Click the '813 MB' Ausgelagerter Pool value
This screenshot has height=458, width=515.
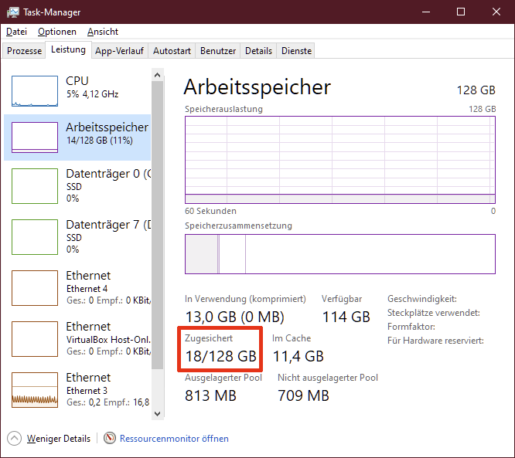(210, 395)
